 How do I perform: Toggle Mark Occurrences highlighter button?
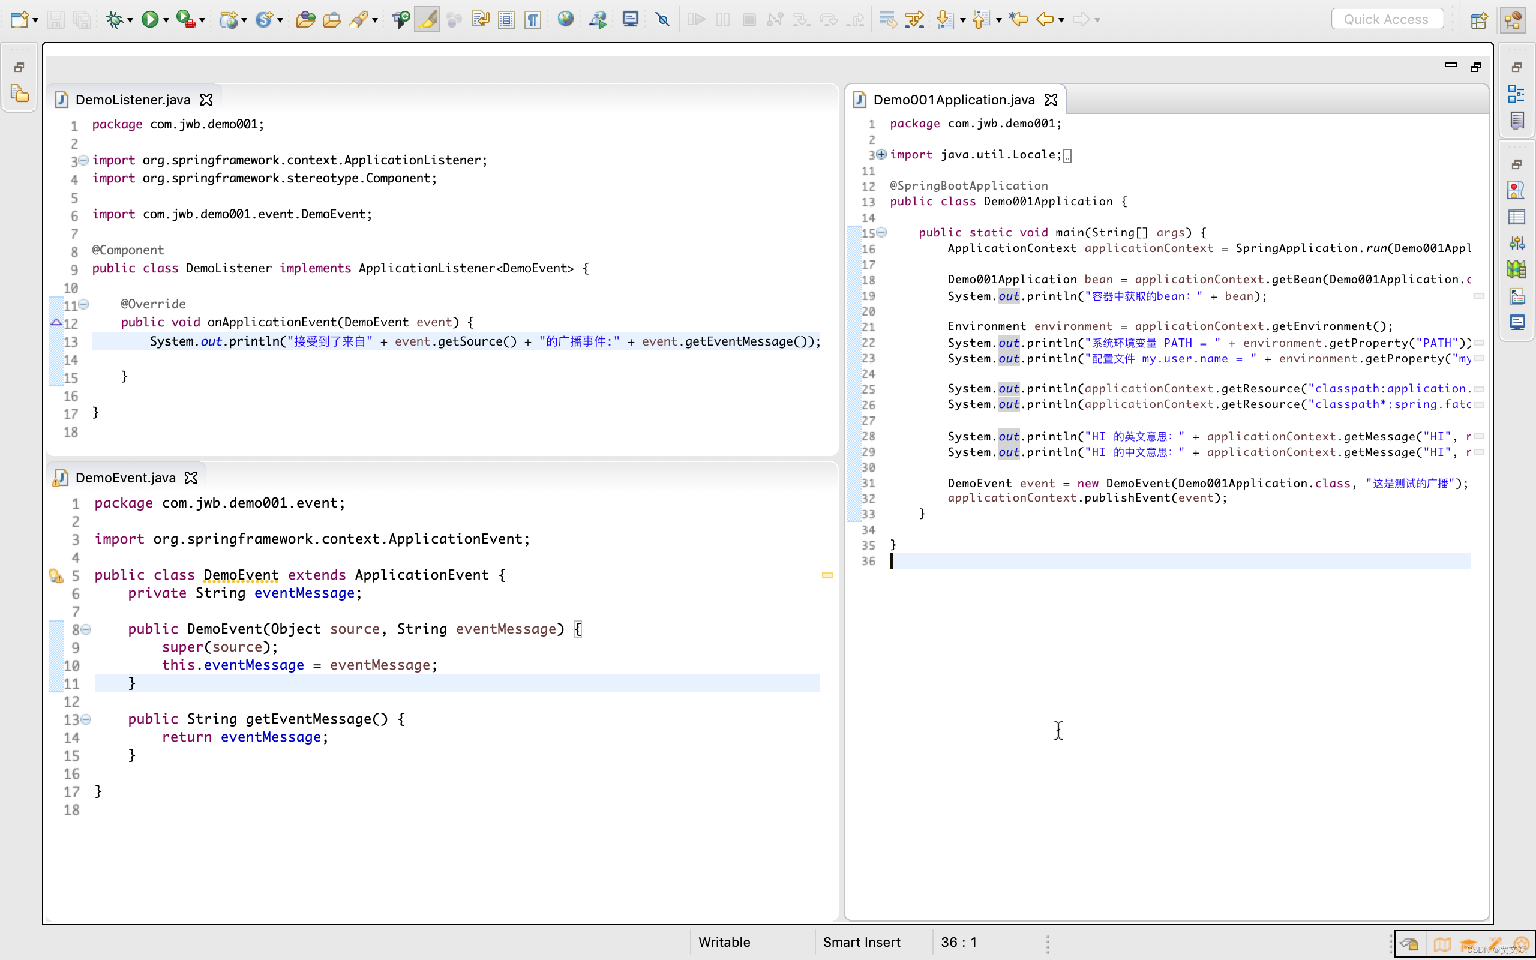click(x=428, y=20)
